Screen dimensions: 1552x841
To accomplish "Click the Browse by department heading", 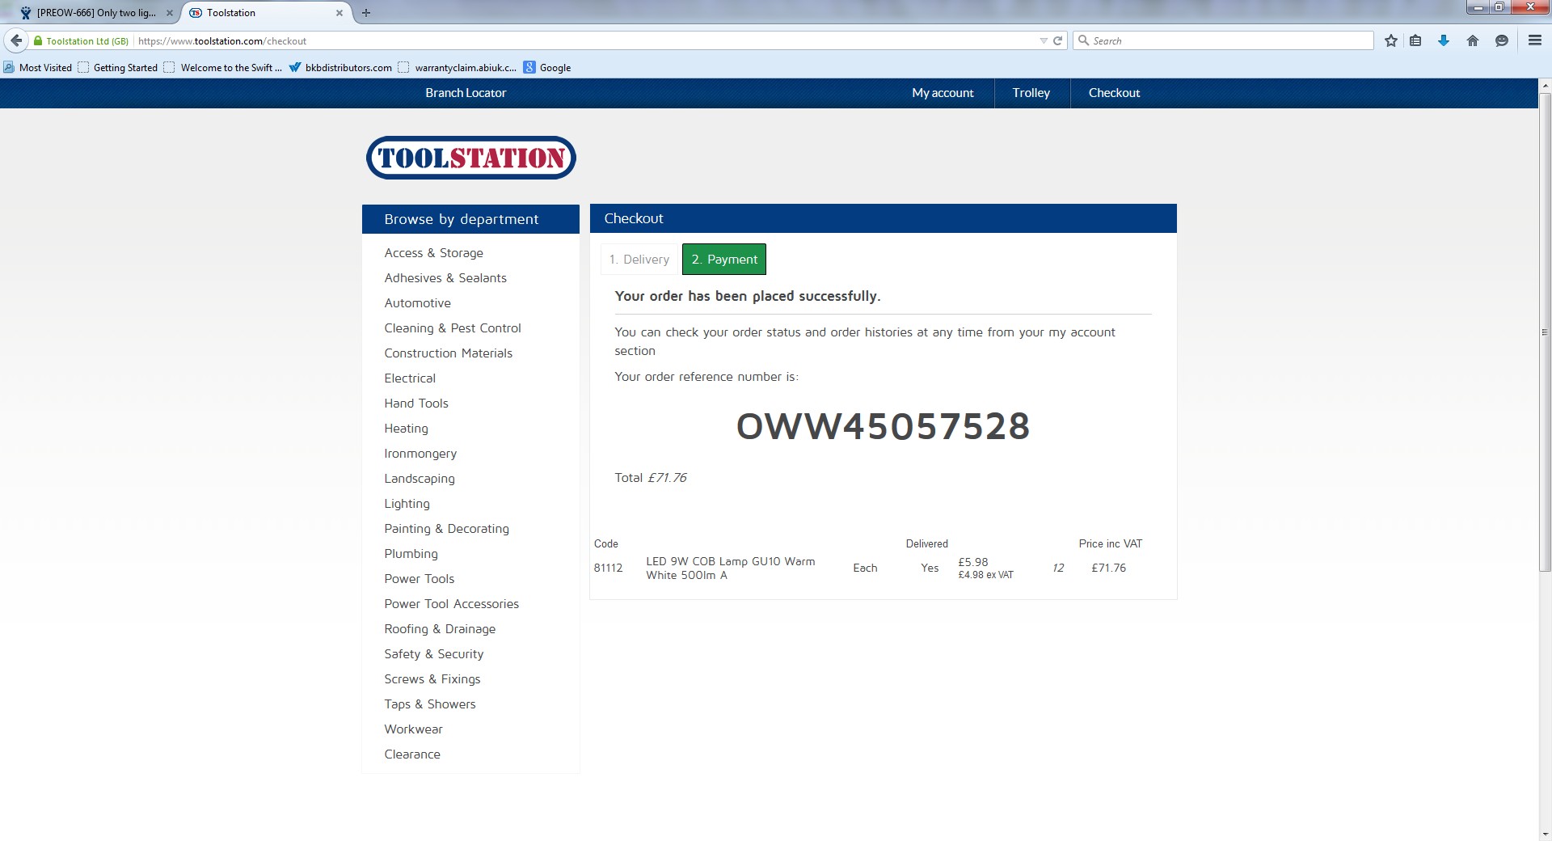I will click(x=461, y=219).
